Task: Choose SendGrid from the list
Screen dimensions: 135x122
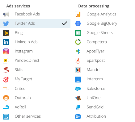Action: pos(103,107)
